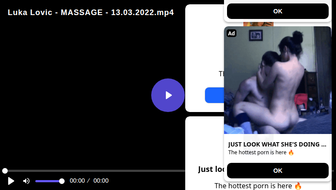Screen dimensions: 336x190
Task: Click the "Just loo..." heading in background card
Action: pos(210,169)
